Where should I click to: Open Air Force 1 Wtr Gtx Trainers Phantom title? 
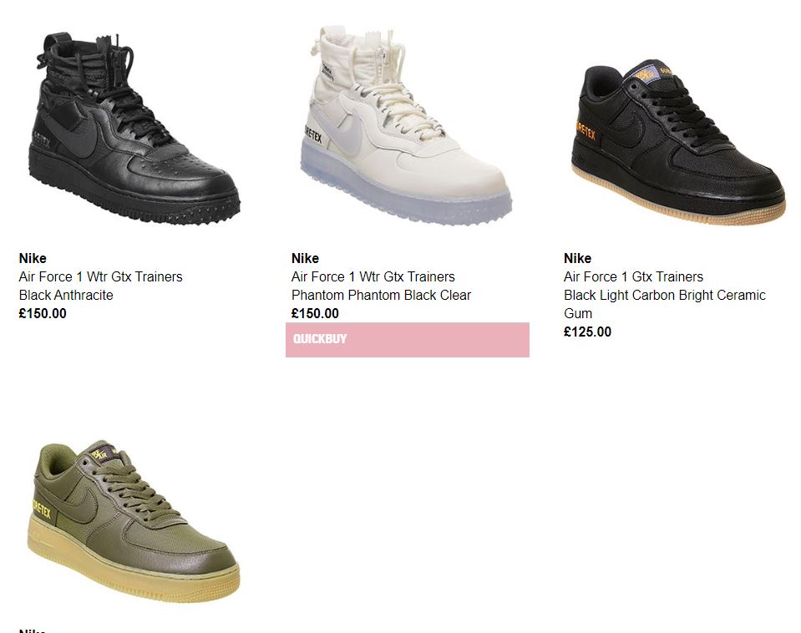click(373, 276)
